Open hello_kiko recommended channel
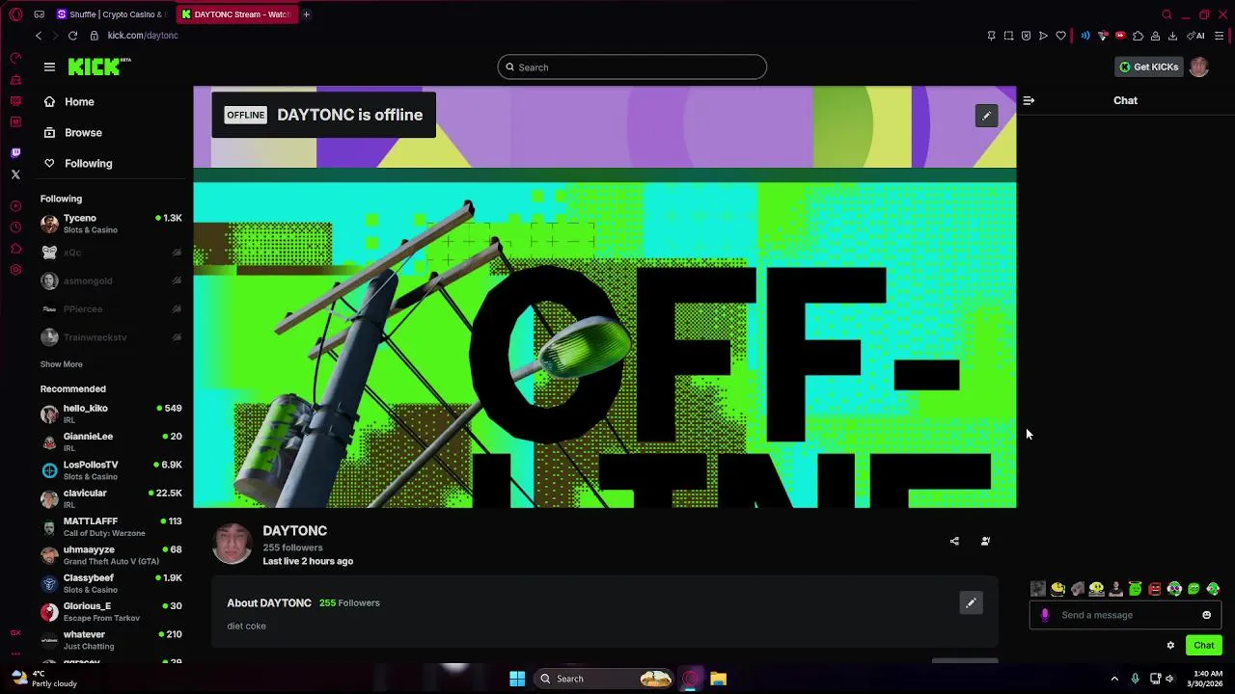 click(x=111, y=414)
